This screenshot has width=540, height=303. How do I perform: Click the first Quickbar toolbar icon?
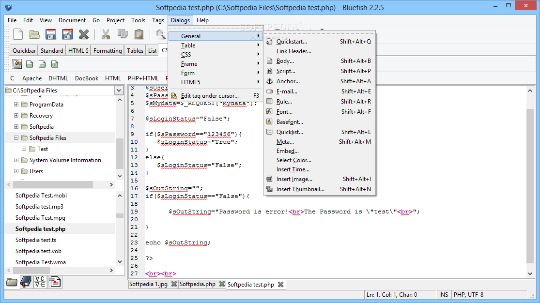coord(17,64)
